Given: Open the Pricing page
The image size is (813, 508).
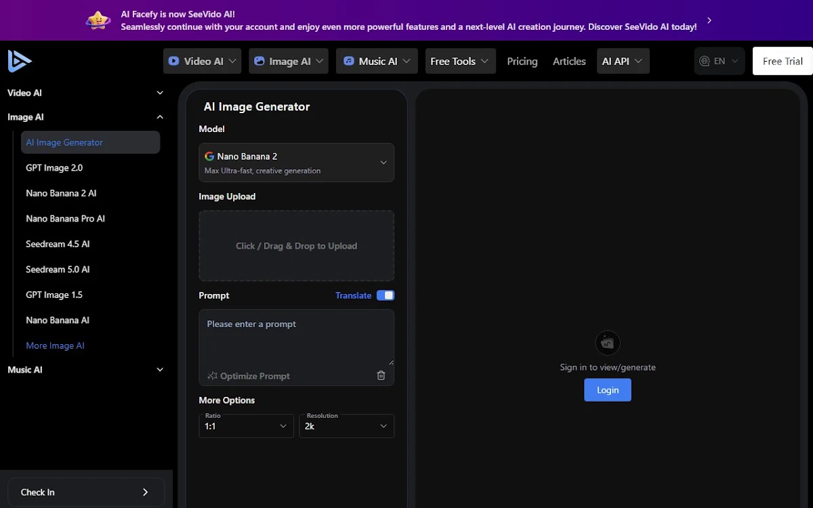Looking at the screenshot, I should tap(522, 61).
